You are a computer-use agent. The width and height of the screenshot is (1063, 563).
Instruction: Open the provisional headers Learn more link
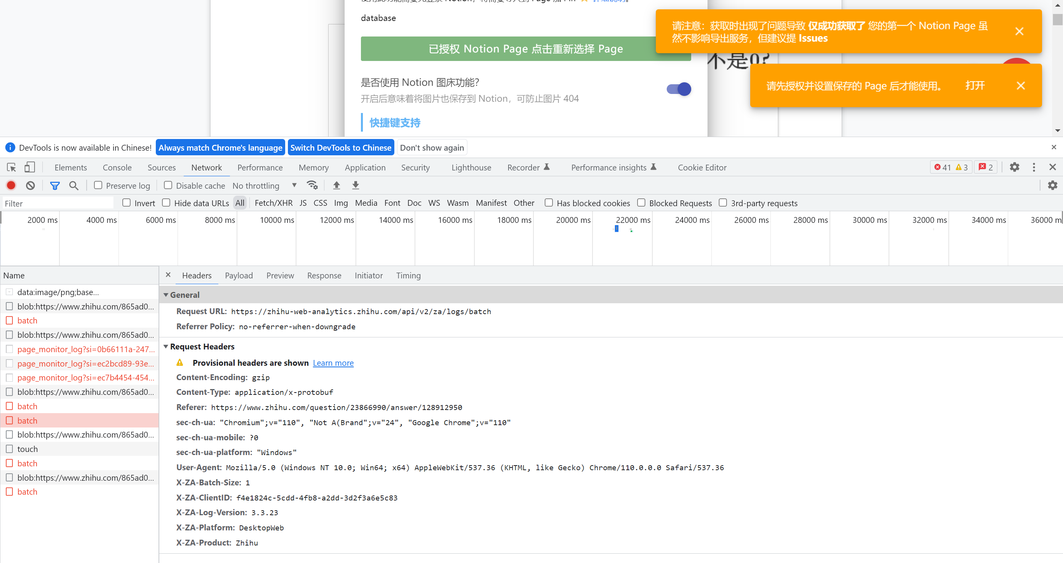coord(333,363)
